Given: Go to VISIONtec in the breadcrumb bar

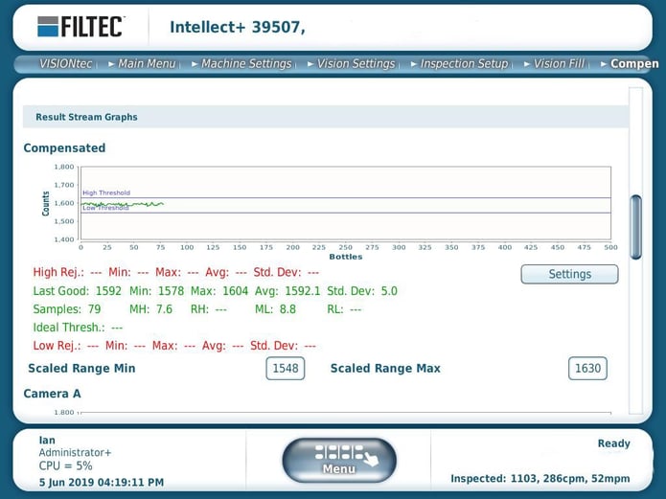Looking at the screenshot, I should click(65, 64).
